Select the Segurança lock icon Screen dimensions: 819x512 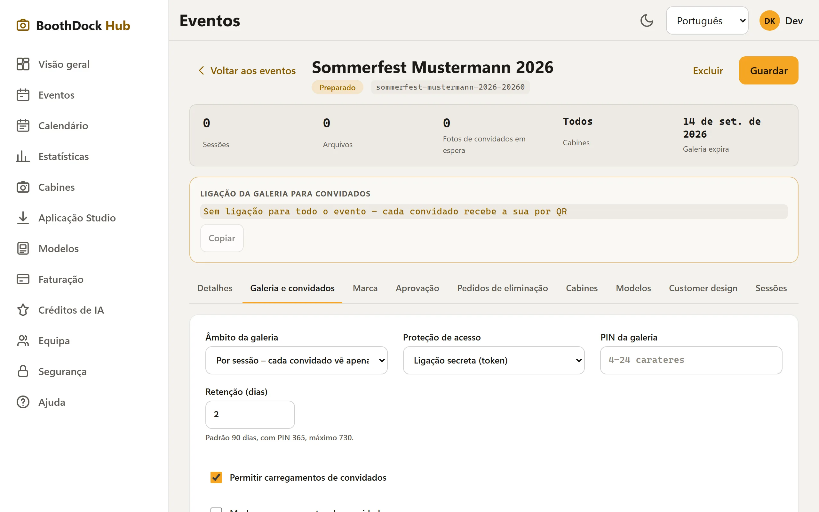pyautogui.click(x=23, y=371)
